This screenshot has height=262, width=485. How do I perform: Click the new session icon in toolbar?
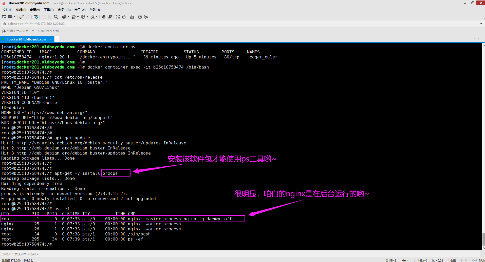click(4, 17)
